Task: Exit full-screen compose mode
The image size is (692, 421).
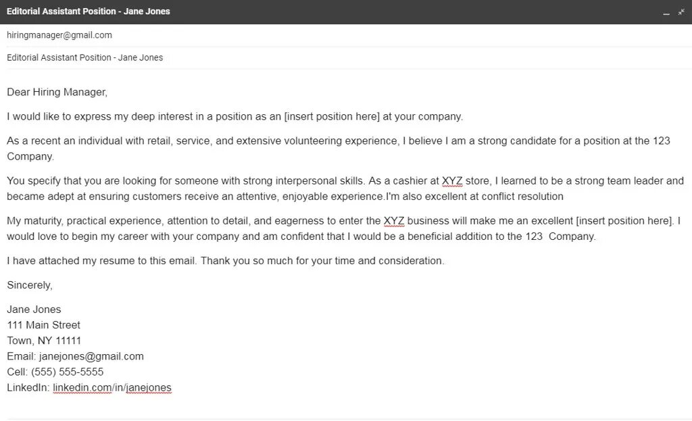Action: point(681,12)
